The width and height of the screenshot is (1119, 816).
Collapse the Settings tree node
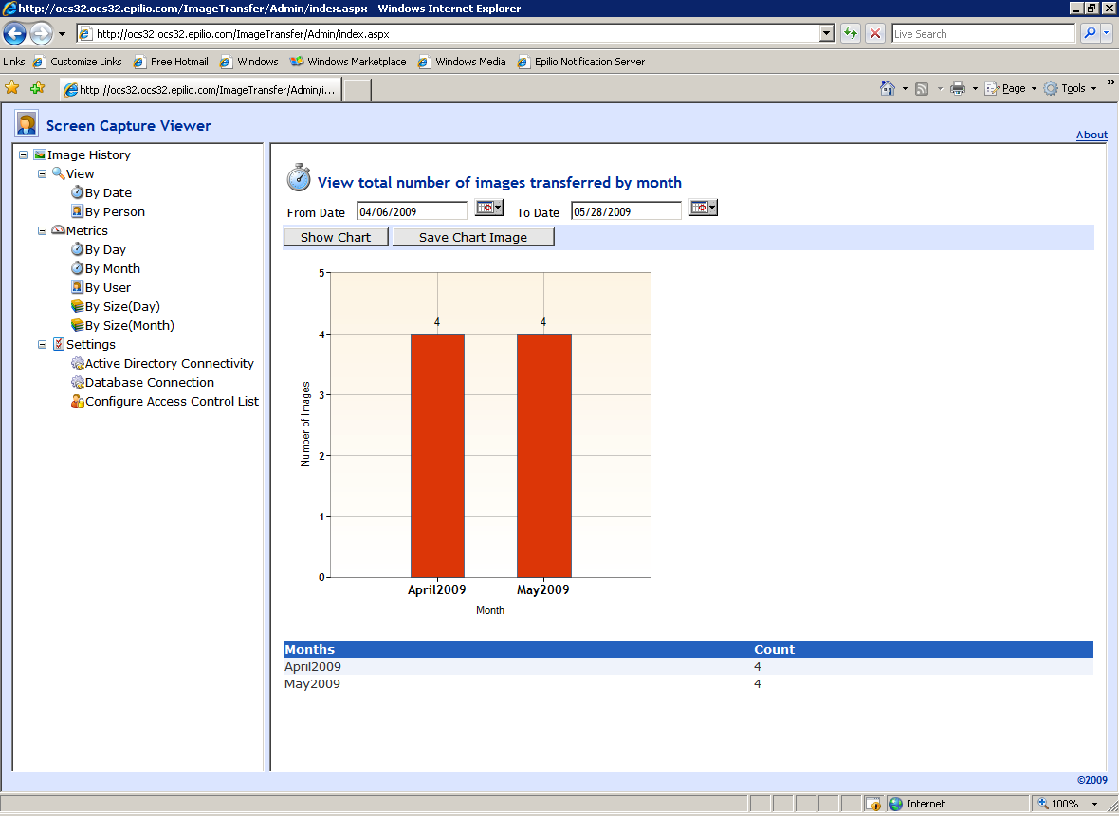point(42,345)
